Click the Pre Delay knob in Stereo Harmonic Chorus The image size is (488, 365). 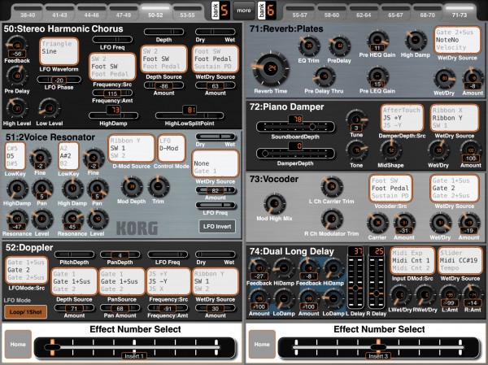click(x=17, y=76)
